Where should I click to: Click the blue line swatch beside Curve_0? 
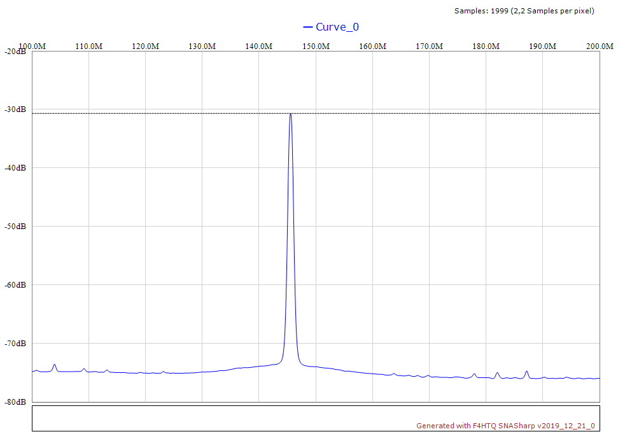click(308, 27)
